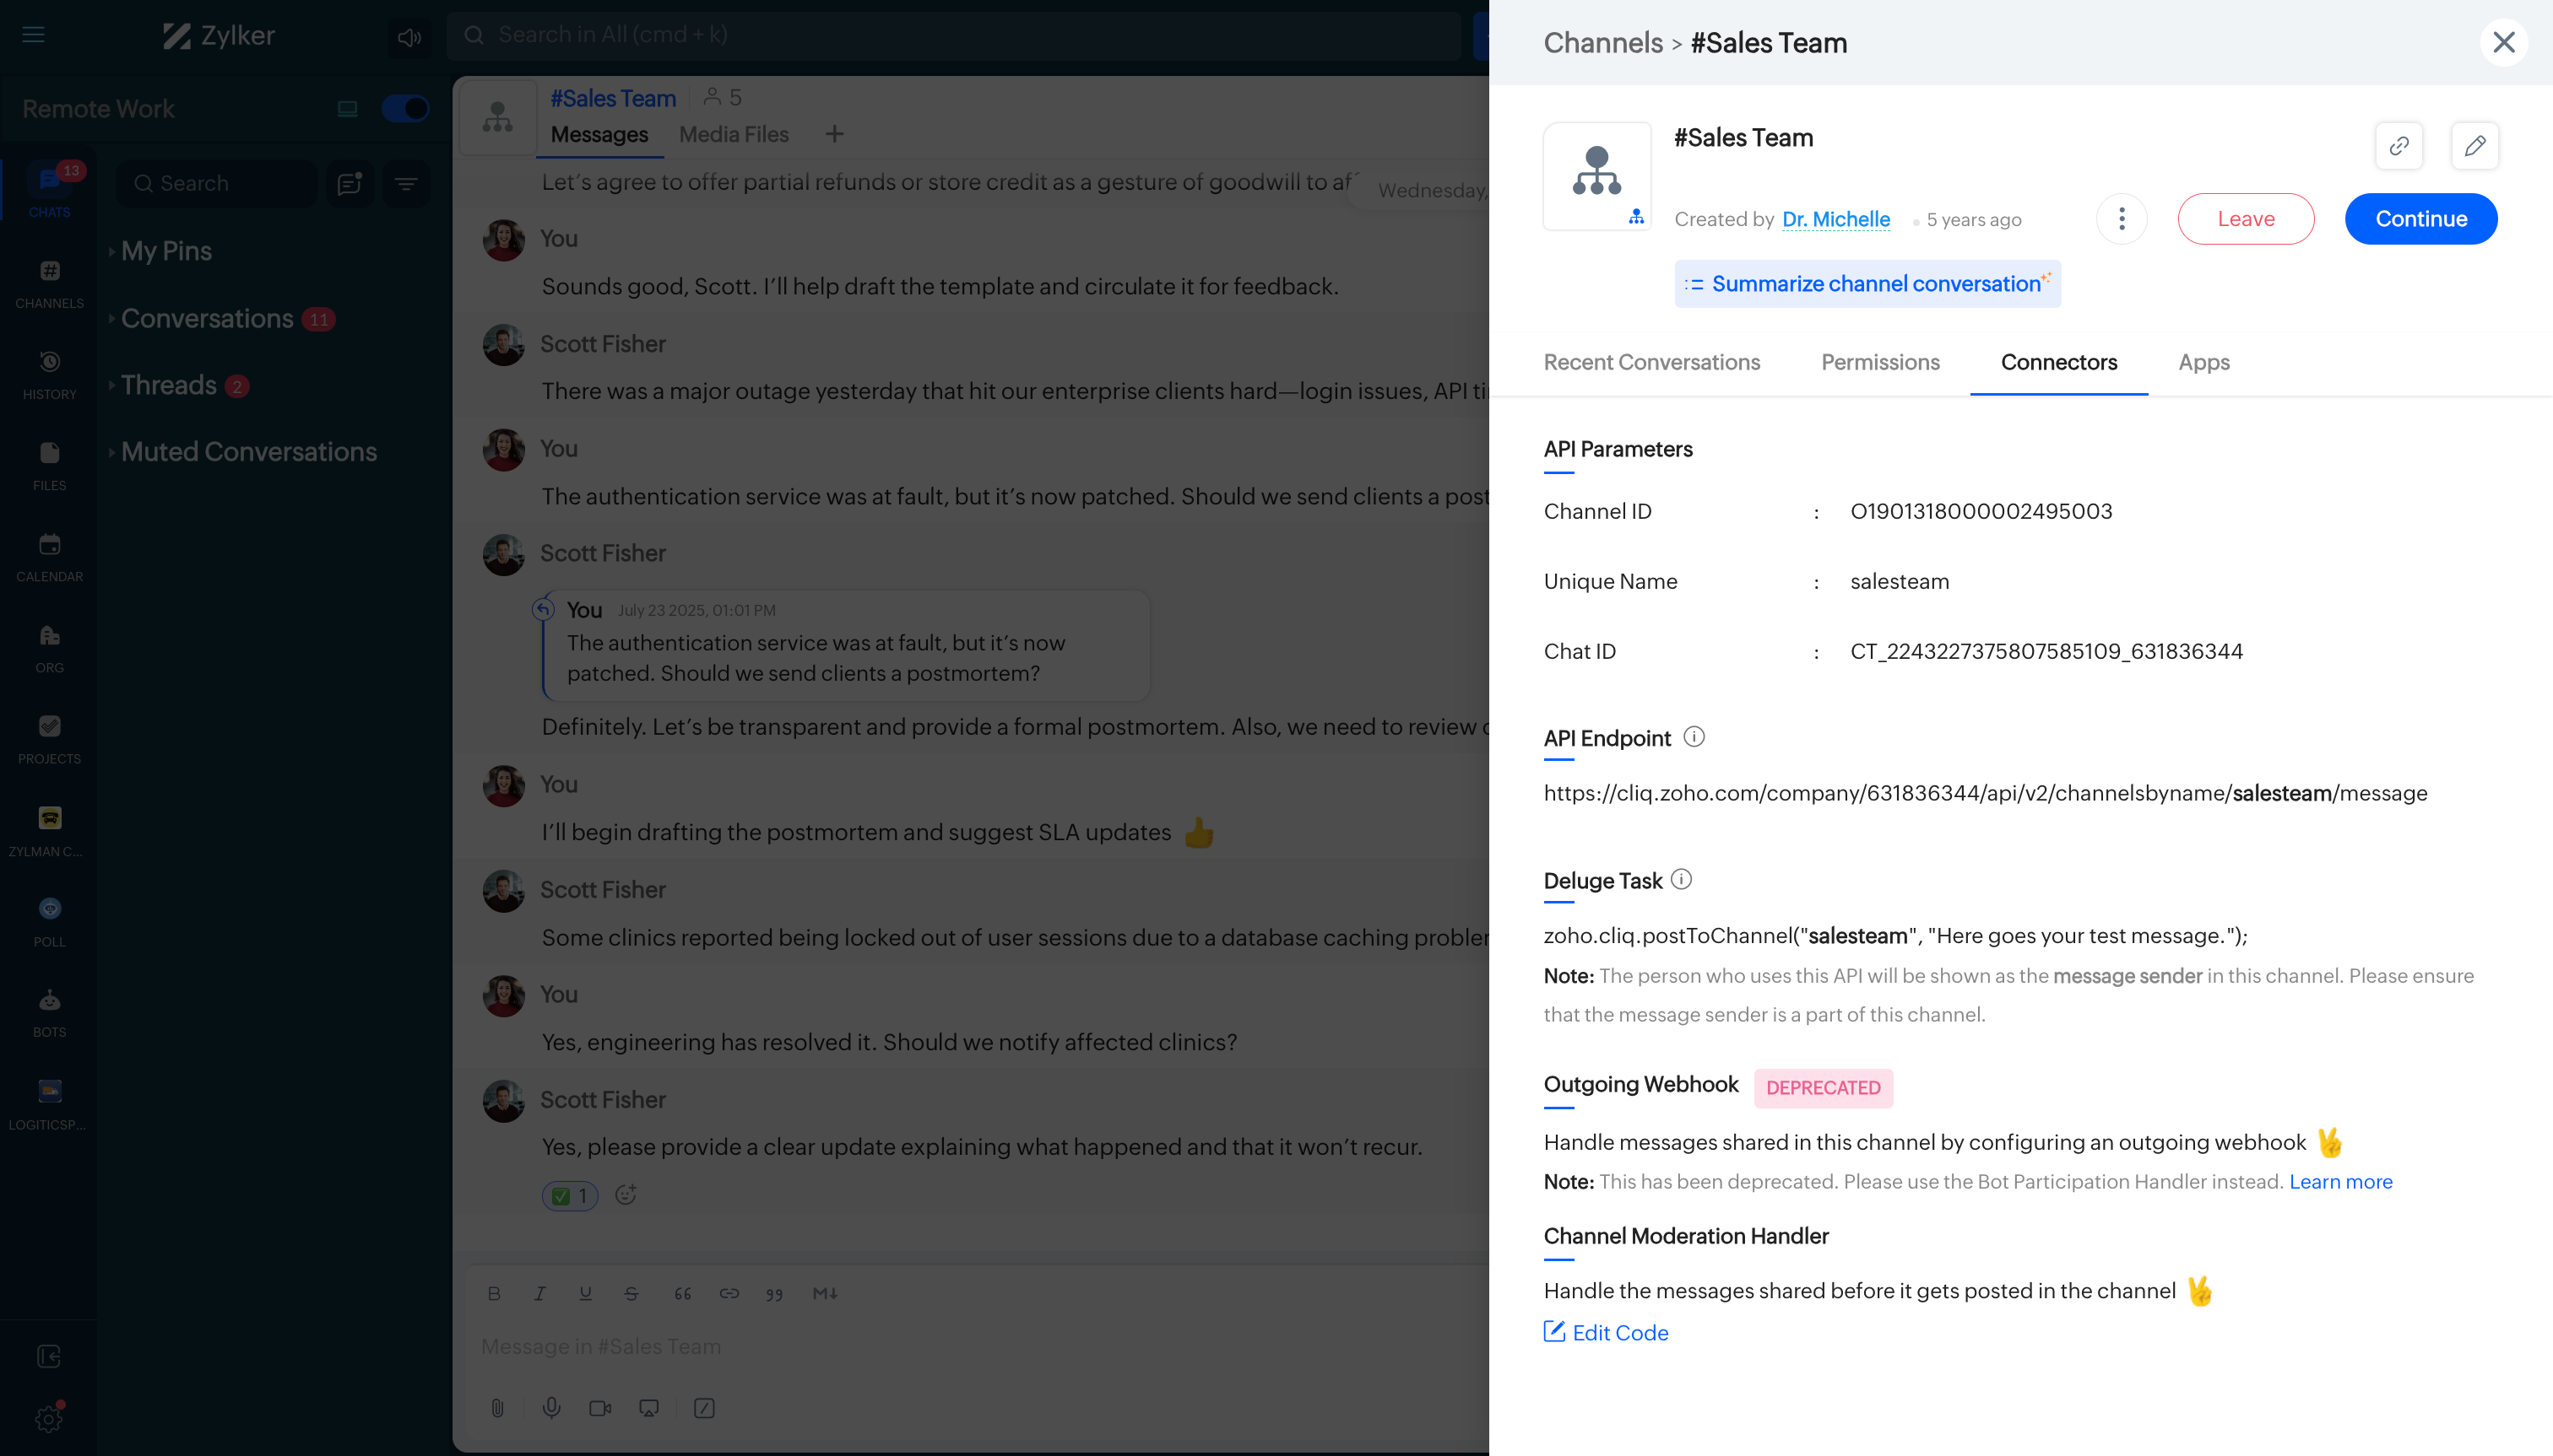Expand Muted Conversations section
Viewport: 2553px width, 1456px height.
tap(243, 452)
